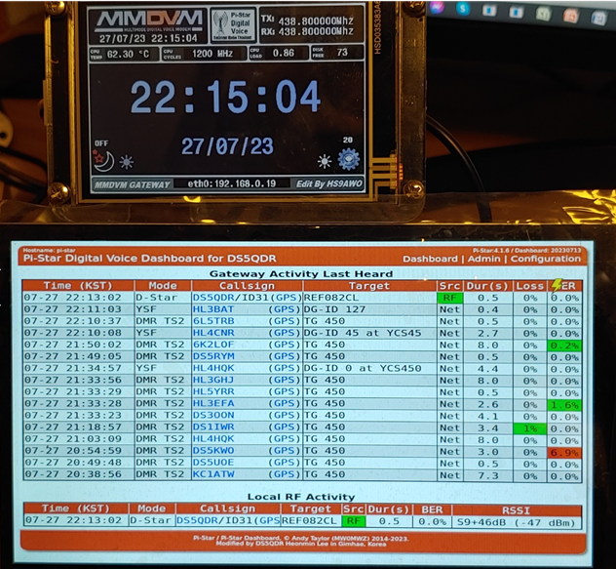Click the CPU cycles '1200 MHz' reading
The width and height of the screenshot is (616, 569).
212,54
